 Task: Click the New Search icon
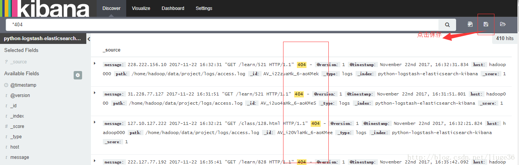470,24
